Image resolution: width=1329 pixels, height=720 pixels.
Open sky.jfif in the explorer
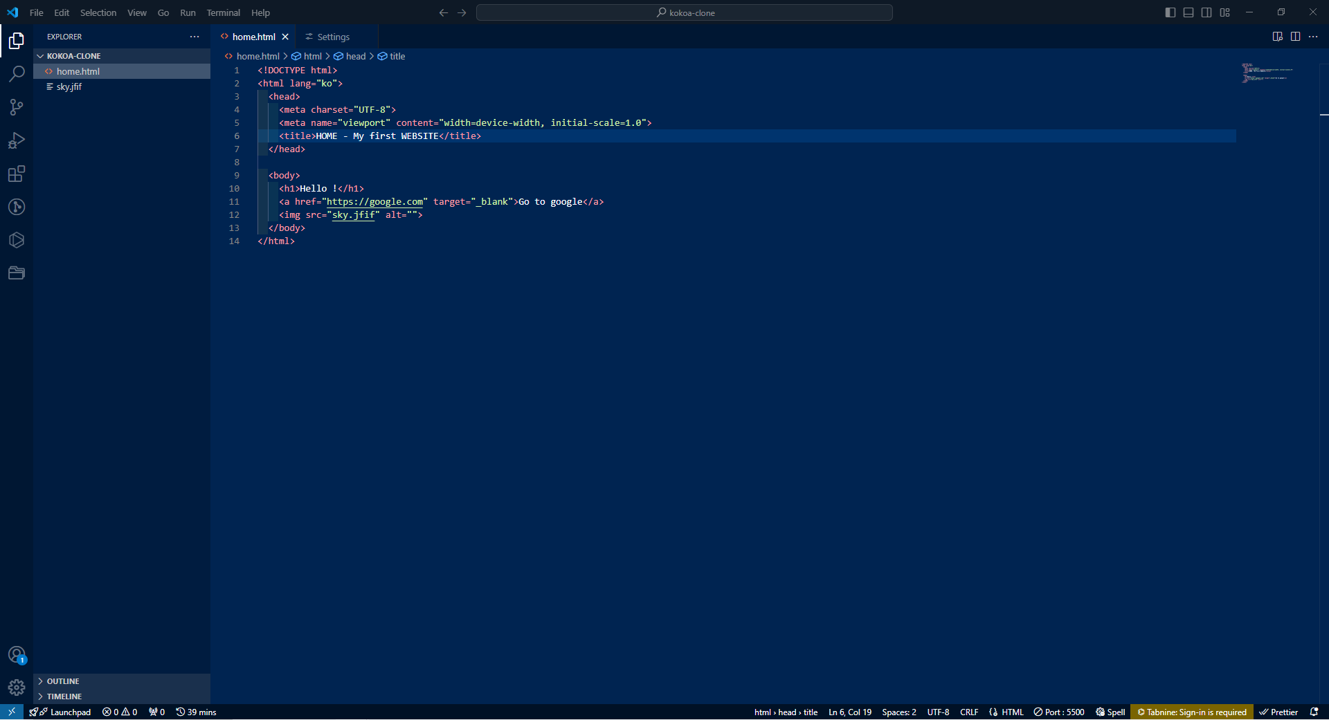click(x=122, y=86)
